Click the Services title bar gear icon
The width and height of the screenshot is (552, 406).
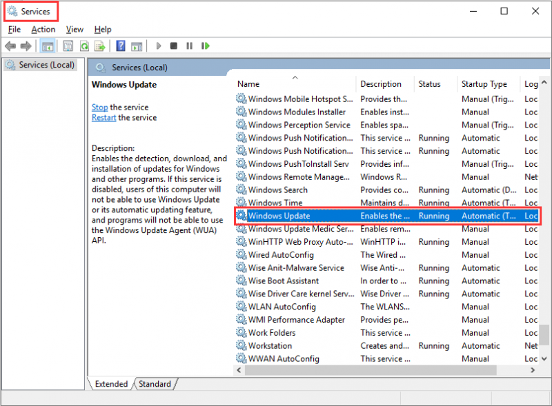pyautogui.click(x=12, y=11)
